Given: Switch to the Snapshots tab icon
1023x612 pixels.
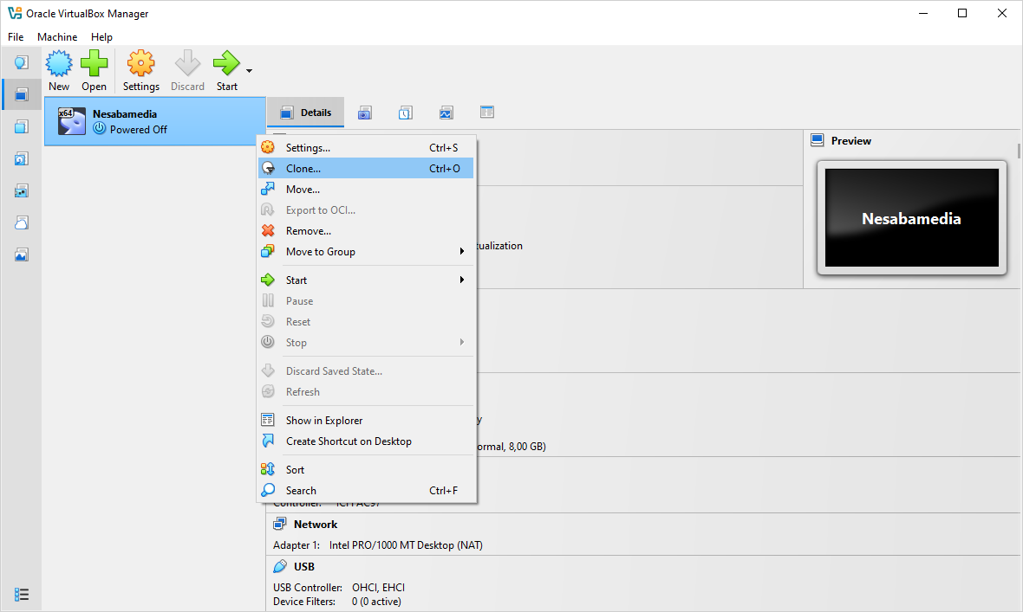Looking at the screenshot, I should [x=365, y=113].
